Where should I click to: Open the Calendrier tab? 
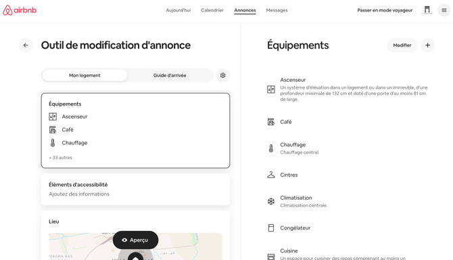point(212,10)
